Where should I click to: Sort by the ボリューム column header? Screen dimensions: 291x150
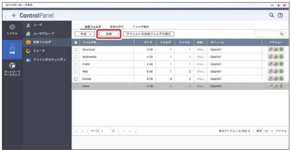coord(235,42)
